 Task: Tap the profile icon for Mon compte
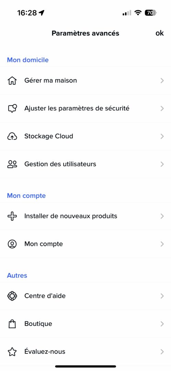pyautogui.click(x=12, y=244)
